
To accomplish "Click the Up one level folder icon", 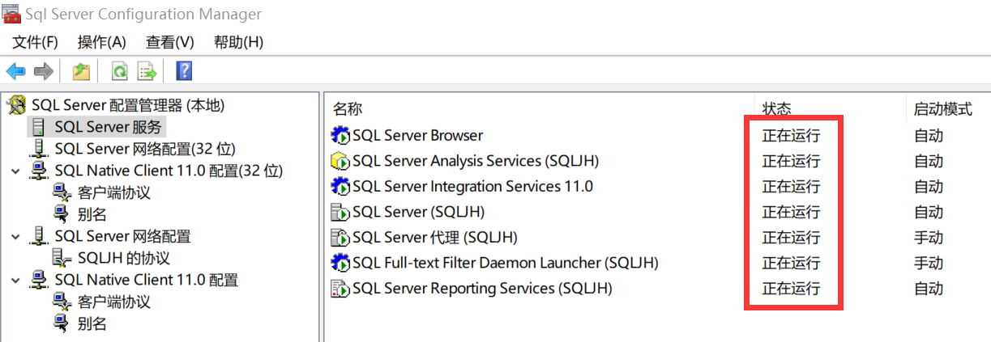I will 81,71.
